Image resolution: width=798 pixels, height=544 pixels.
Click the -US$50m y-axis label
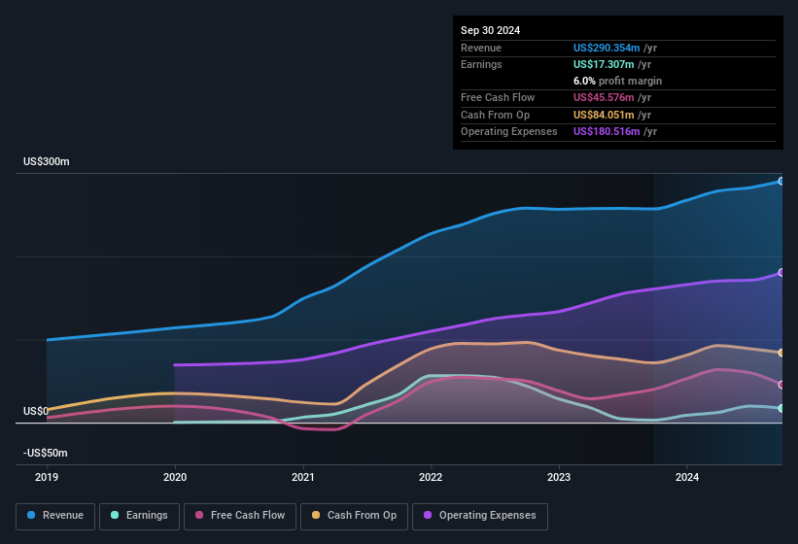pos(46,453)
